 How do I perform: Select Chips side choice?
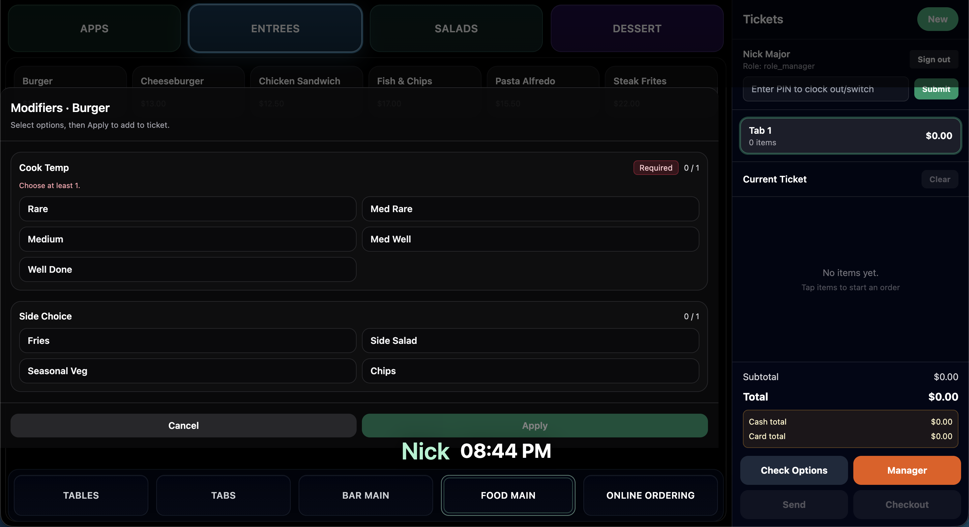point(530,371)
